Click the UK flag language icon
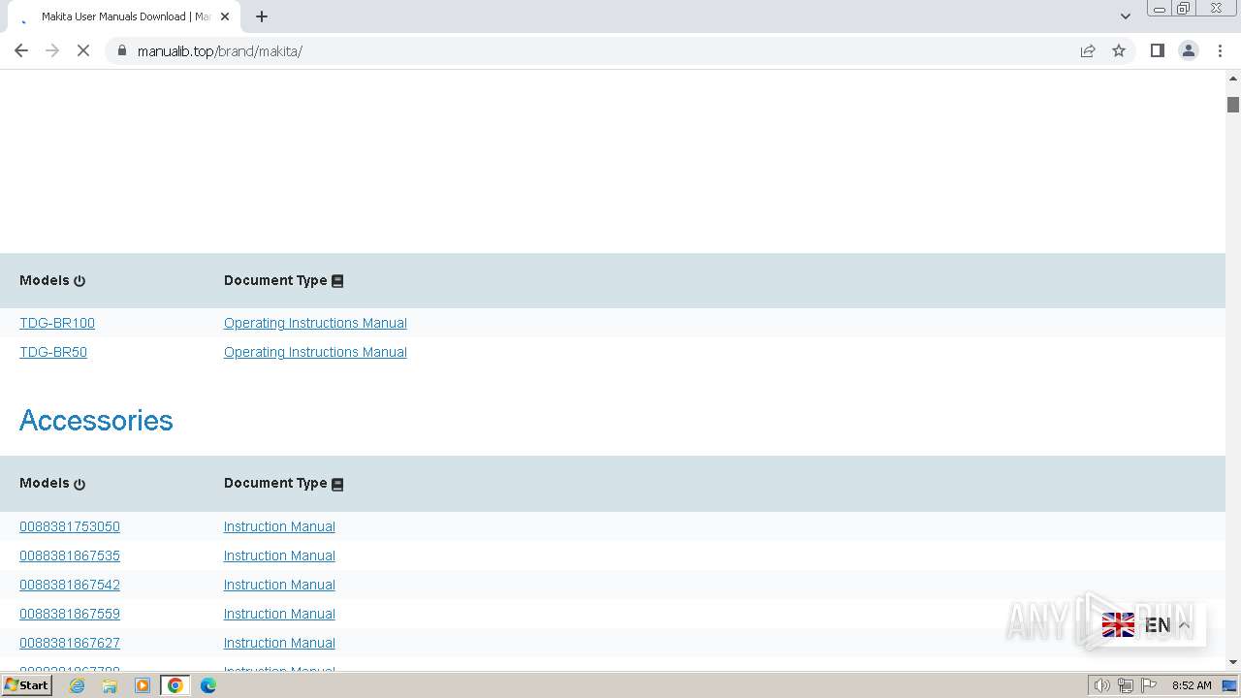The width and height of the screenshot is (1241, 698). pyautogui.click(x=1118, y=625)
